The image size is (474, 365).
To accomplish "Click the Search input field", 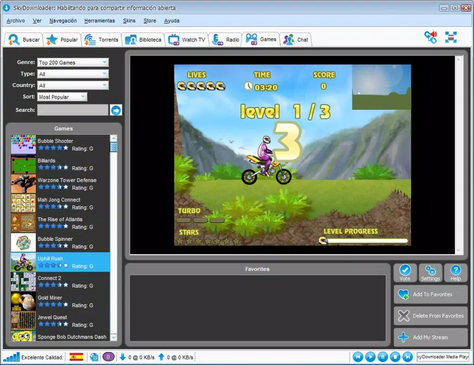I will [x=72, y=110].
